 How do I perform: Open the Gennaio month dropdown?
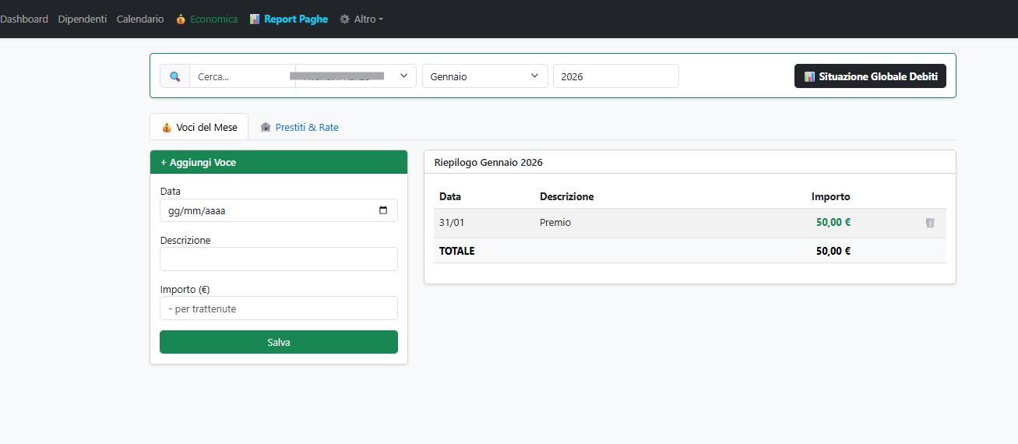point(484,76)
